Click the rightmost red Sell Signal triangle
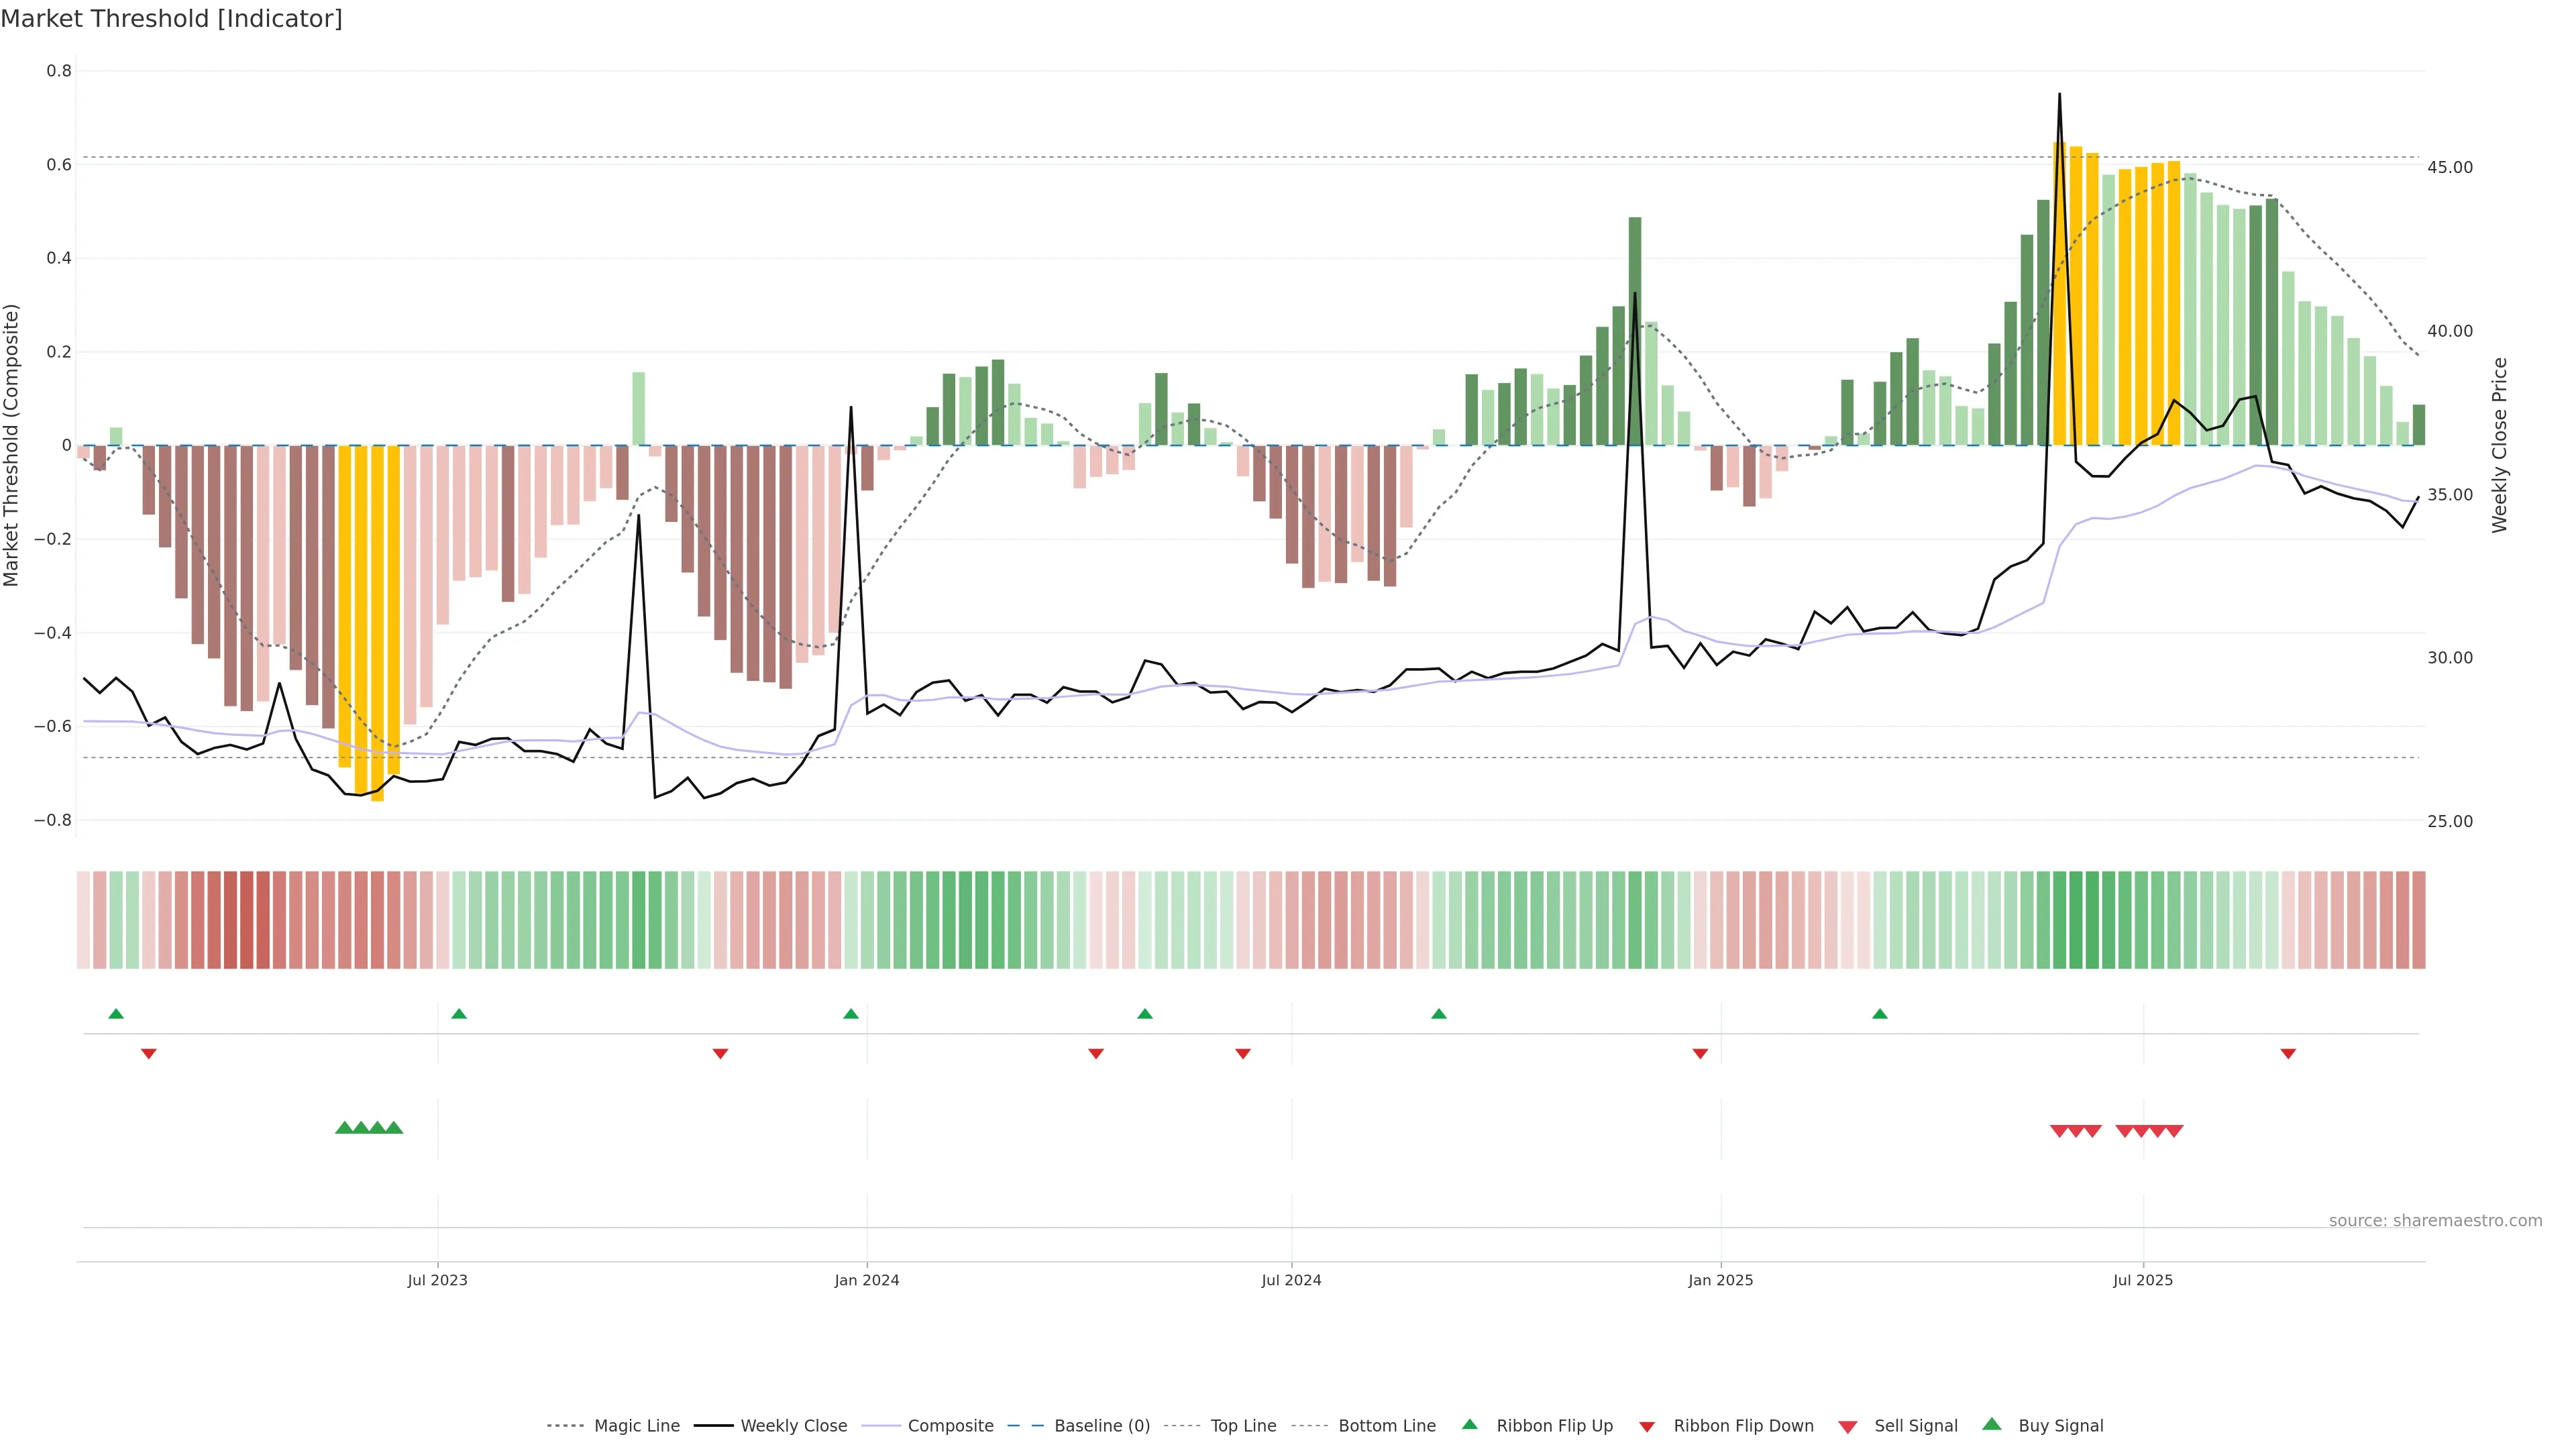This screenshot has width=2576, height=1449. (x=2174, y=1131)
